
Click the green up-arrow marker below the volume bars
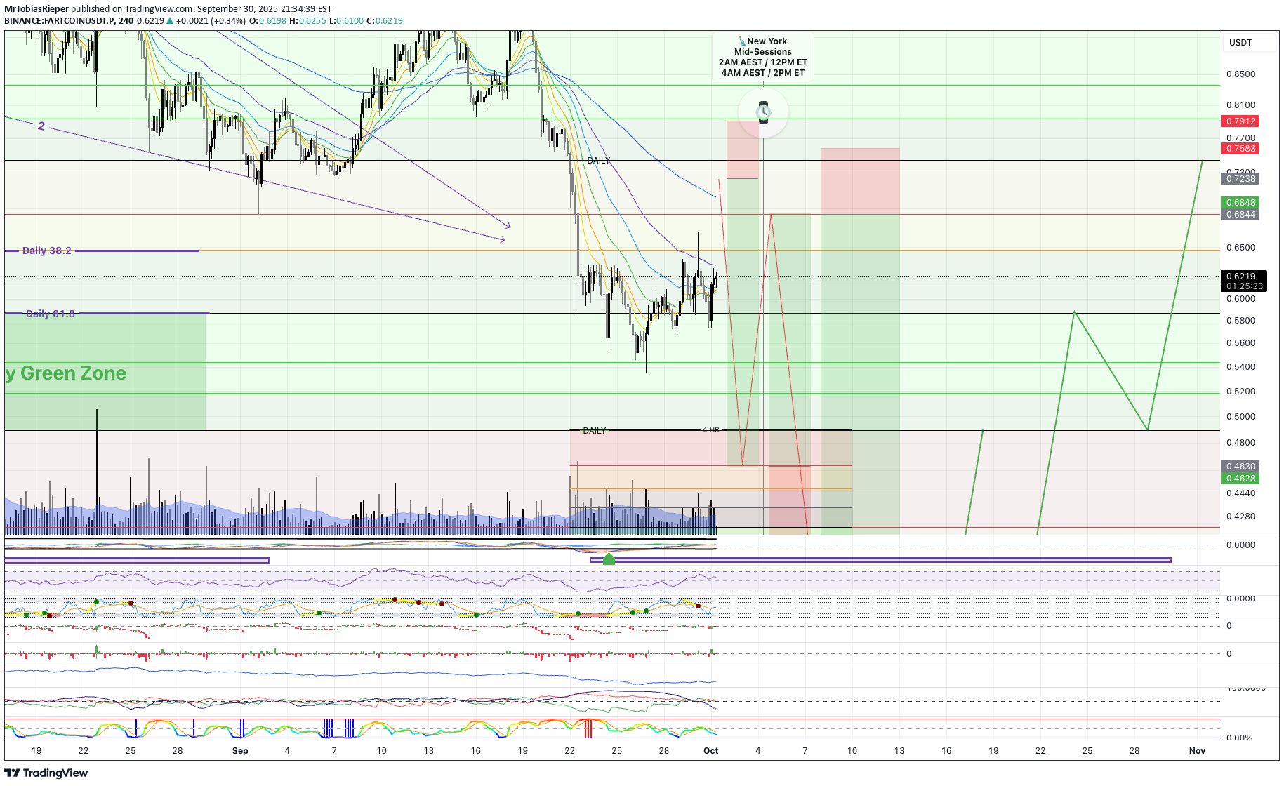point(609,559)
